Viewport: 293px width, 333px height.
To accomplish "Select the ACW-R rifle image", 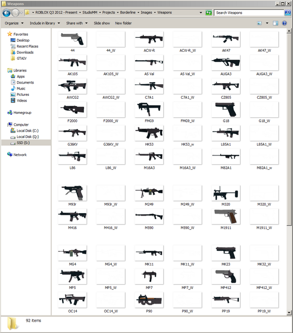I will [149, 39].
